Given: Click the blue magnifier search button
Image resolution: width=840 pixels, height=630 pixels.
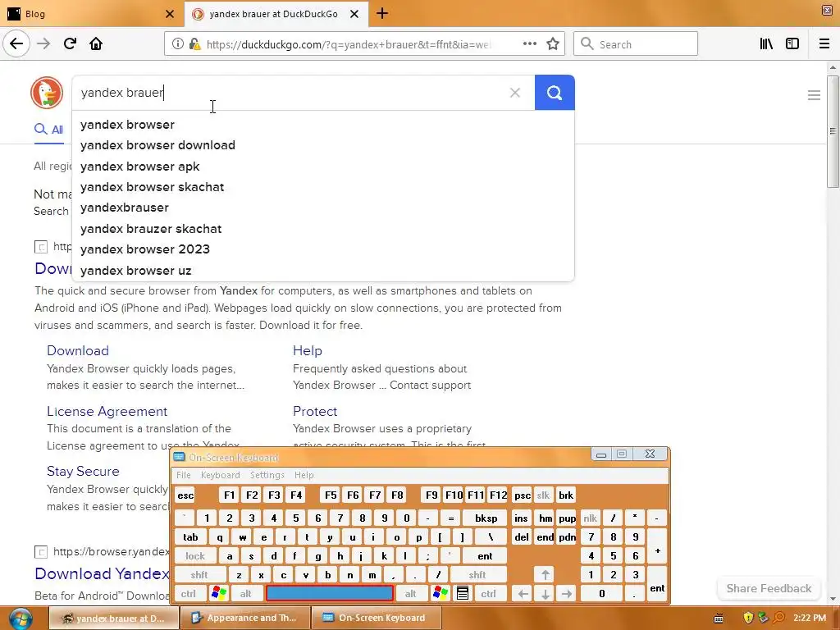Looking at the screenshot, I should pos(555,93).
